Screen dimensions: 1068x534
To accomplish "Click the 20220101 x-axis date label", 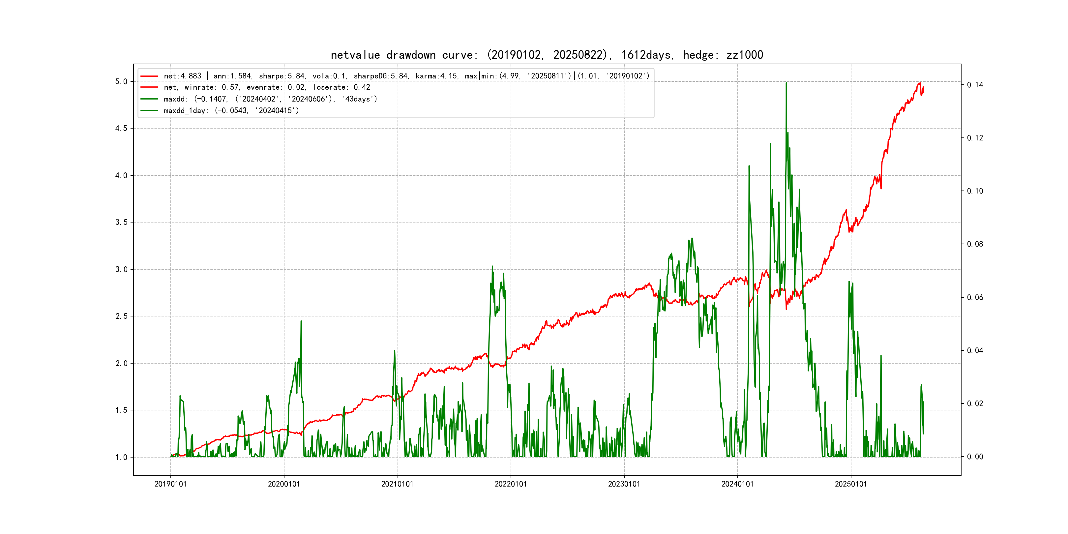I will click(510, 484).
